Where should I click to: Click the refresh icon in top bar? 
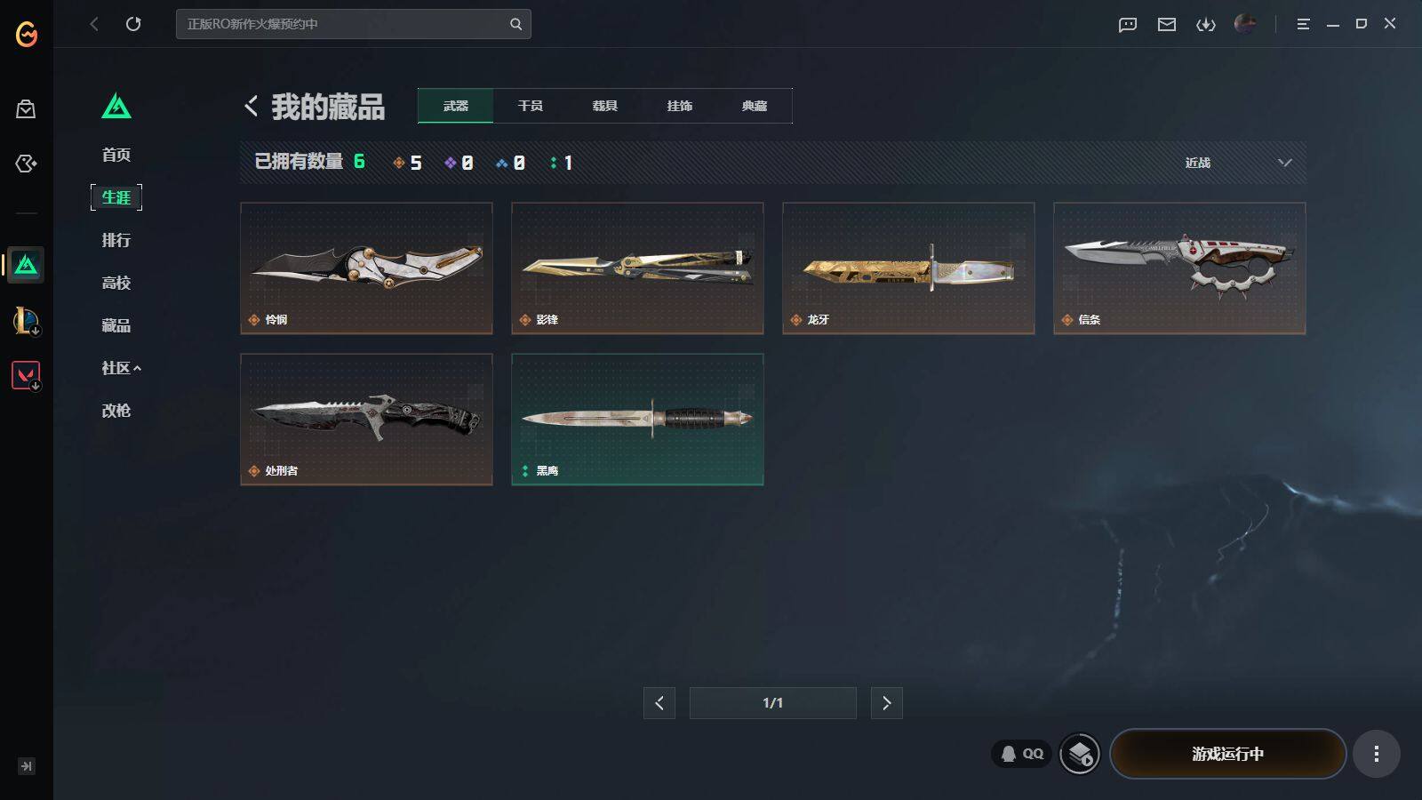click(x=133, y=24)
